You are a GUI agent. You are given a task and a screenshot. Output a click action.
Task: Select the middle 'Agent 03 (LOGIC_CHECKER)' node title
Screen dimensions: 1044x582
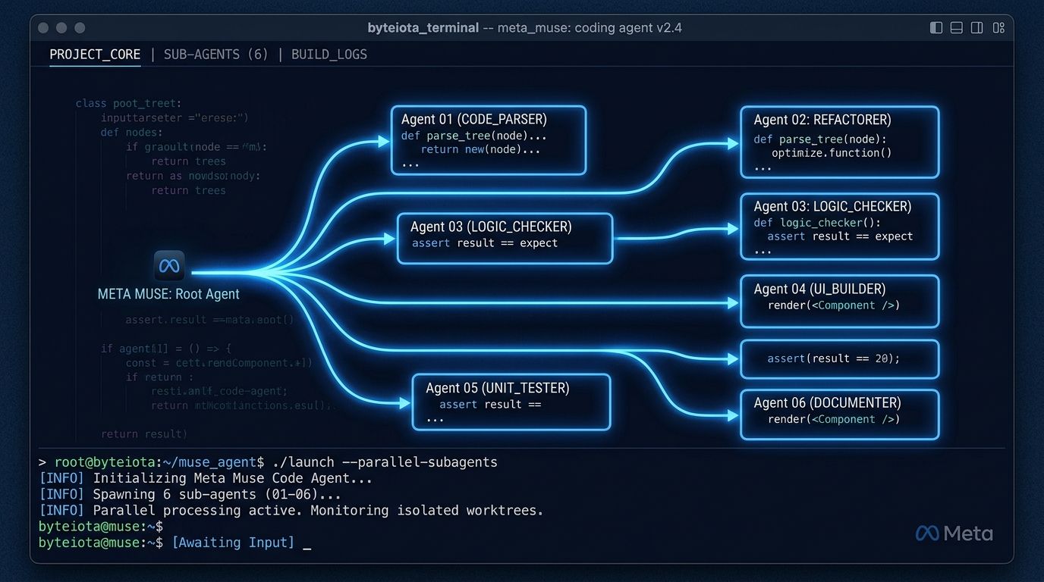(x=491, y=227)
